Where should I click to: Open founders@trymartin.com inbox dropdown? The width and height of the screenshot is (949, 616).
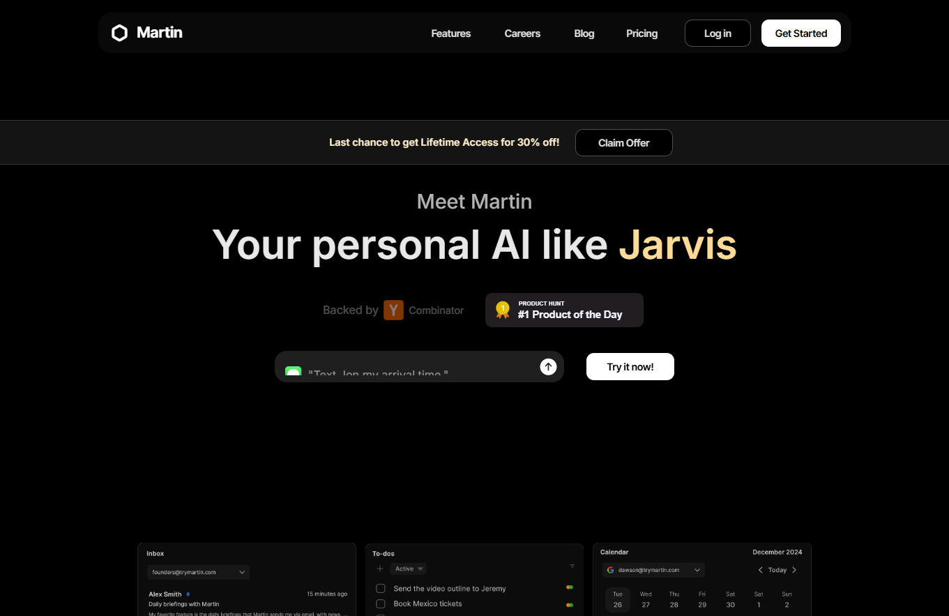pyautogui.click(x=198, y=572)
